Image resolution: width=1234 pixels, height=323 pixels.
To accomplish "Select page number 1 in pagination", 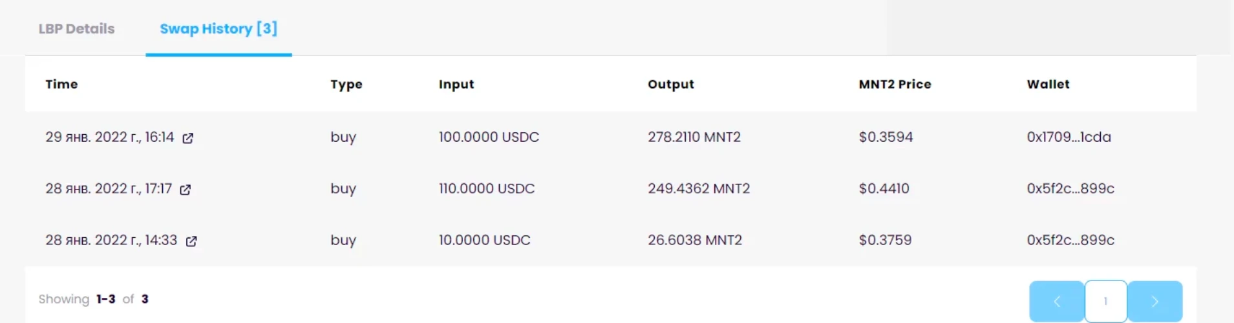I will pos(1106,301).
